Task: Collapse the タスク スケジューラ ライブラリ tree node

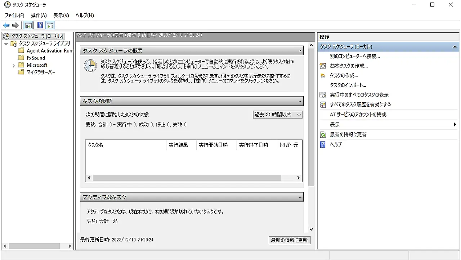Action: [6, 44]
